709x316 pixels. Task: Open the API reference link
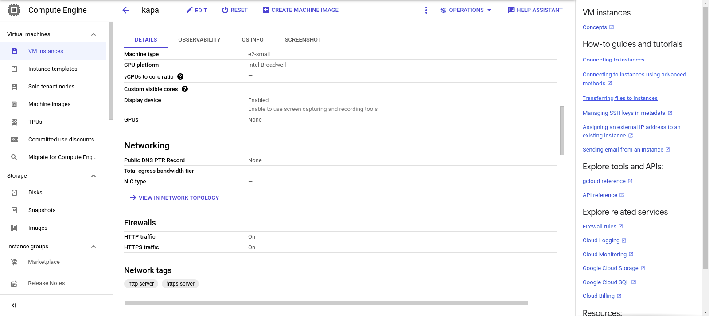pos(603,195)
